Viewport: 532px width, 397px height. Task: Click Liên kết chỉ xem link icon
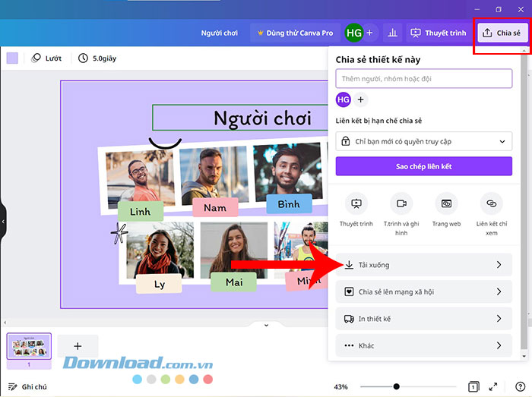point(491,204)
